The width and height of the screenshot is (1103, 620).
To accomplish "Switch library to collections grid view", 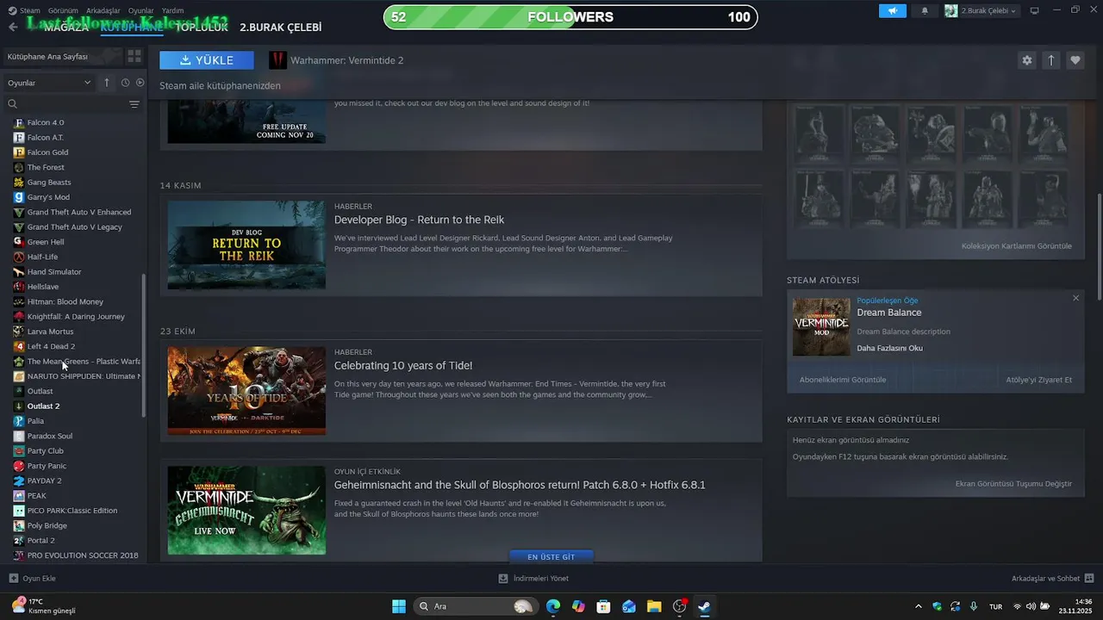I will [x=134, y=56].
